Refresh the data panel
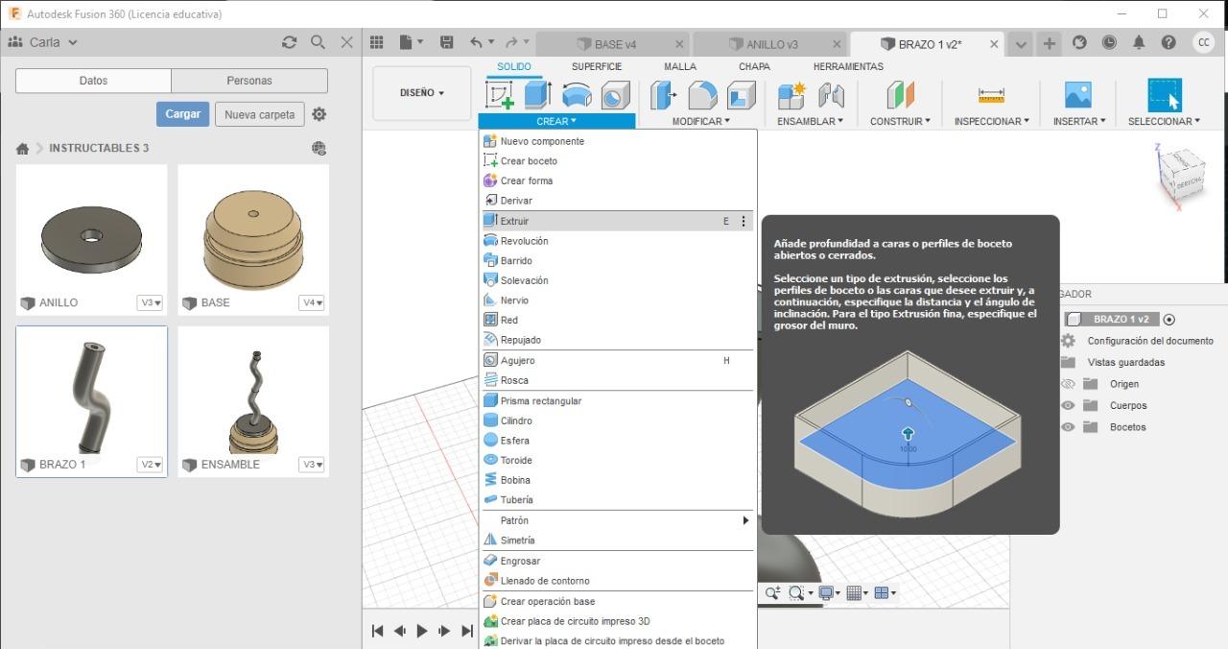 [x=289, y=42]
